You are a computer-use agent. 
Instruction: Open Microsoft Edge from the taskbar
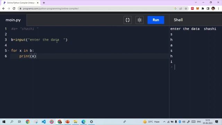point(83,122)
